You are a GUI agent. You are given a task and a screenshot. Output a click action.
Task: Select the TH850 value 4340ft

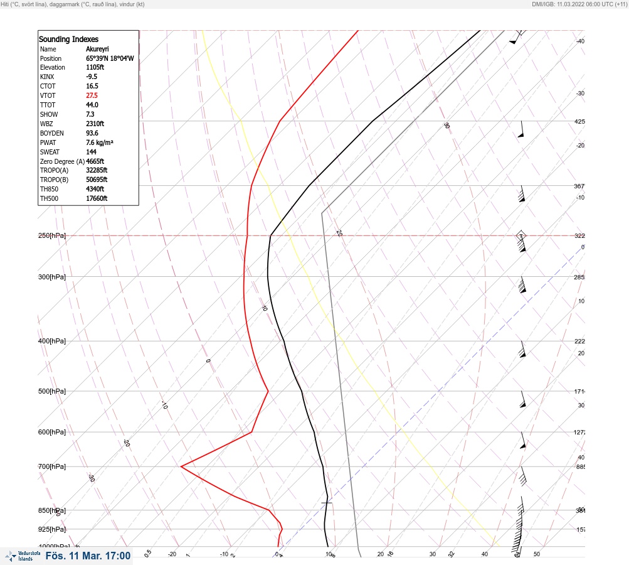coord(95,189)
